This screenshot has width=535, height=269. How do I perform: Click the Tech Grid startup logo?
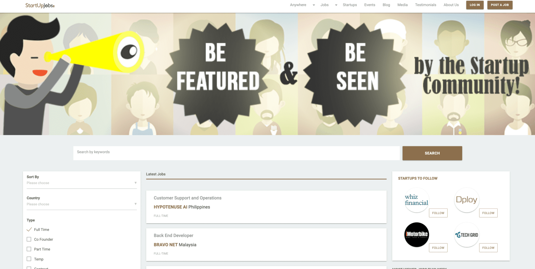(467, 235)
